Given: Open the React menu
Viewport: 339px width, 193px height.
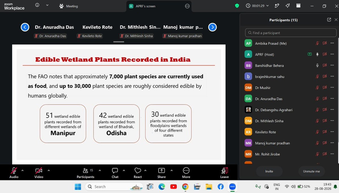Looking at the screenshot, I should click(x=138, y=173).
